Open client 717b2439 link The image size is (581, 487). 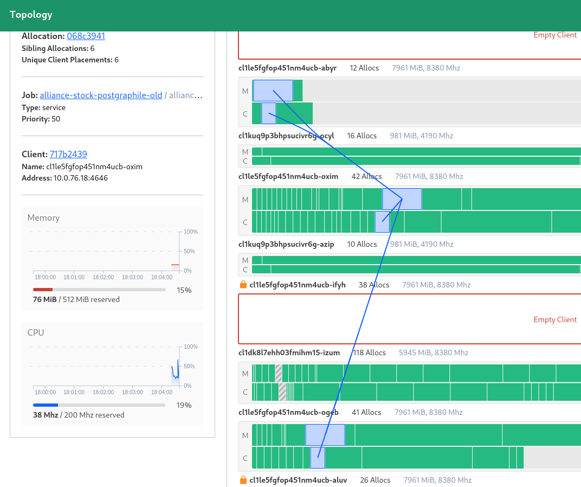68,155
